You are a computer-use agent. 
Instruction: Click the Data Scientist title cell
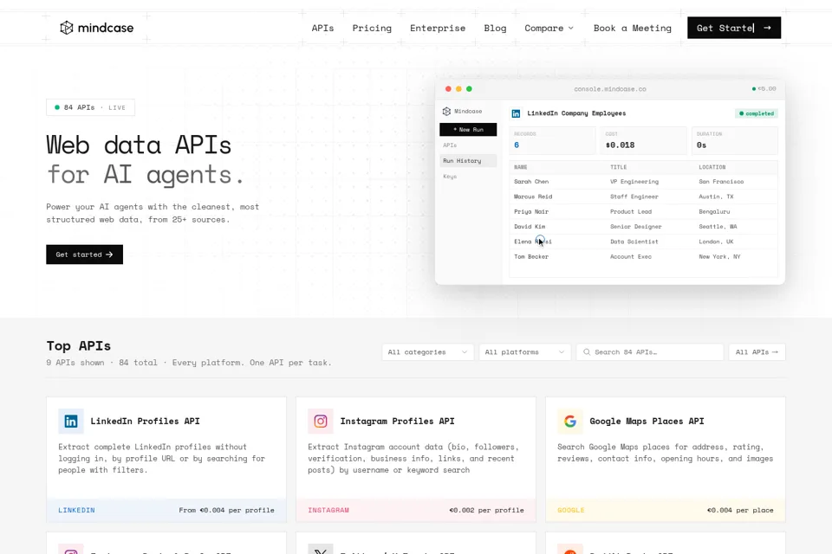pos(634,242)
